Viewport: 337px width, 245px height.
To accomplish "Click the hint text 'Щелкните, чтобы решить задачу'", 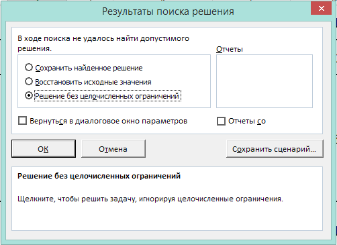I will 77,199.
